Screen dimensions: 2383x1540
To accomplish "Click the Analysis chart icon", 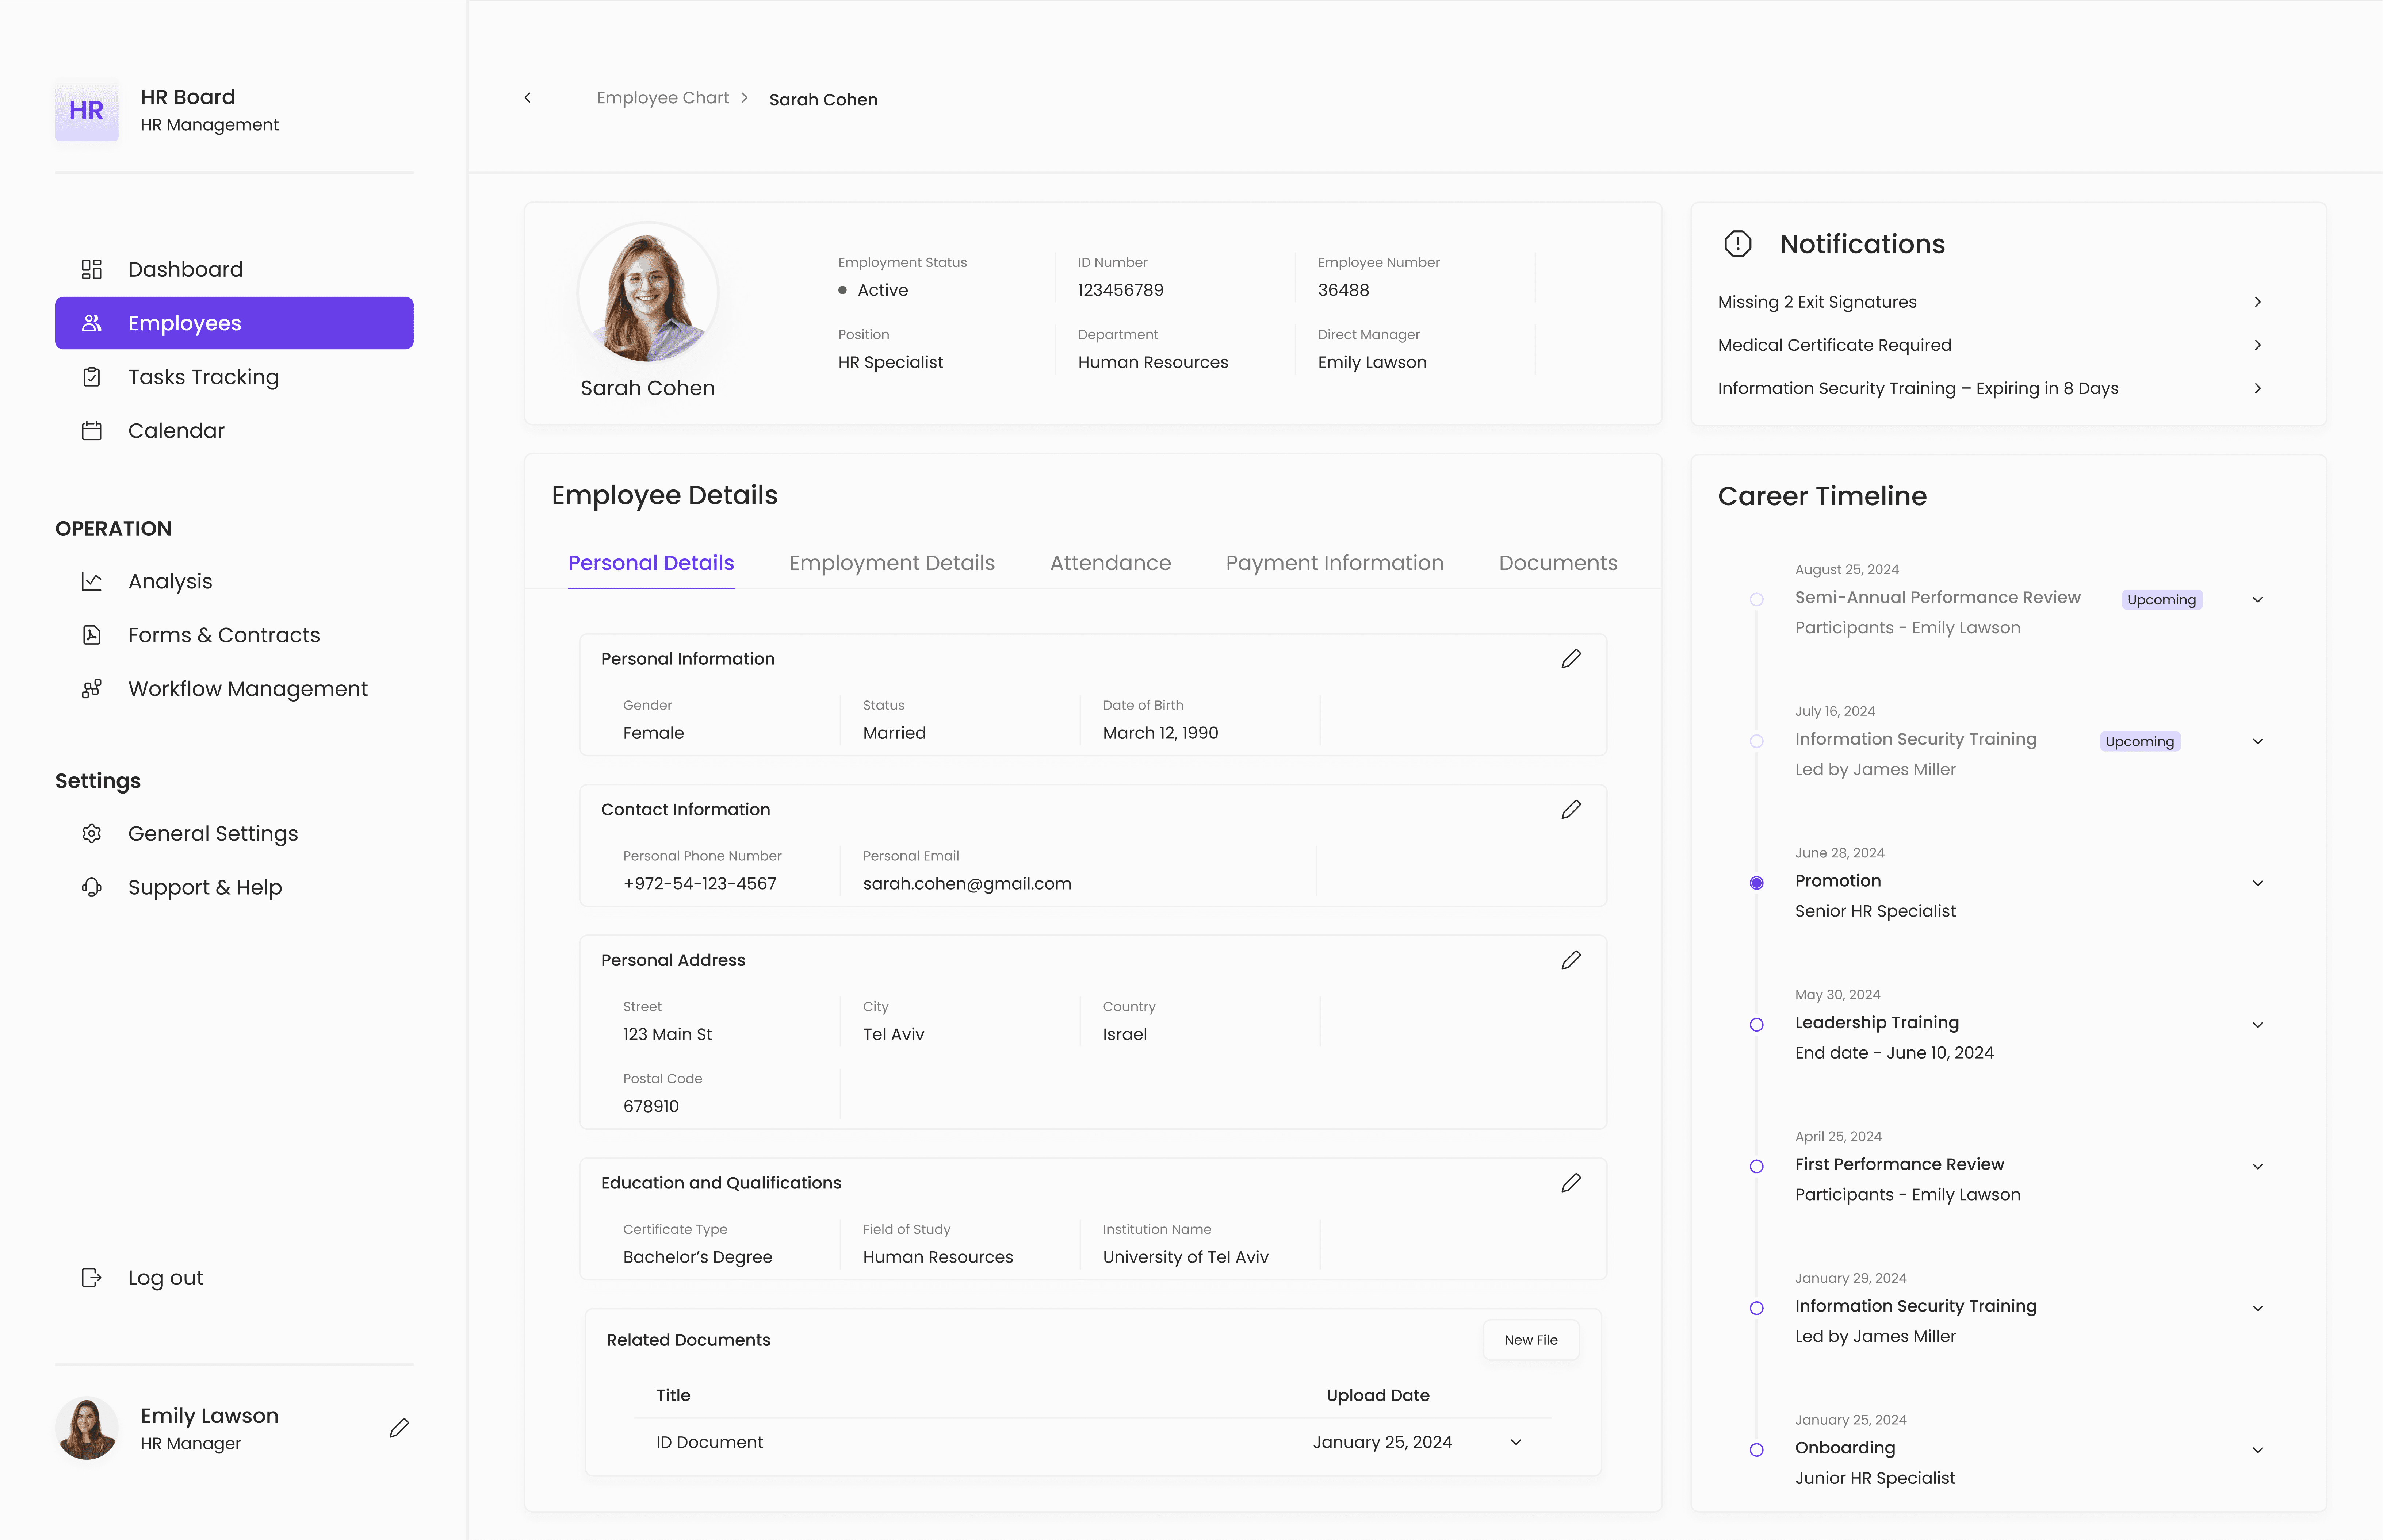I will coord(91,581).
